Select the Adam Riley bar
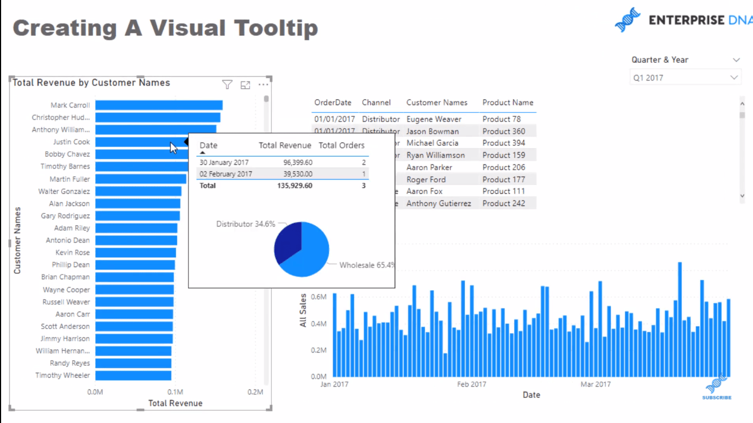 click(136, 228)
